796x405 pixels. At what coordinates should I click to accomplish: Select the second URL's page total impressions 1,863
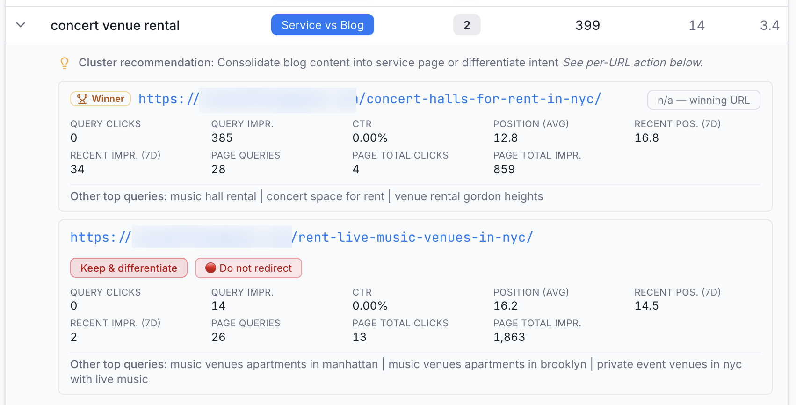(509, 337)
